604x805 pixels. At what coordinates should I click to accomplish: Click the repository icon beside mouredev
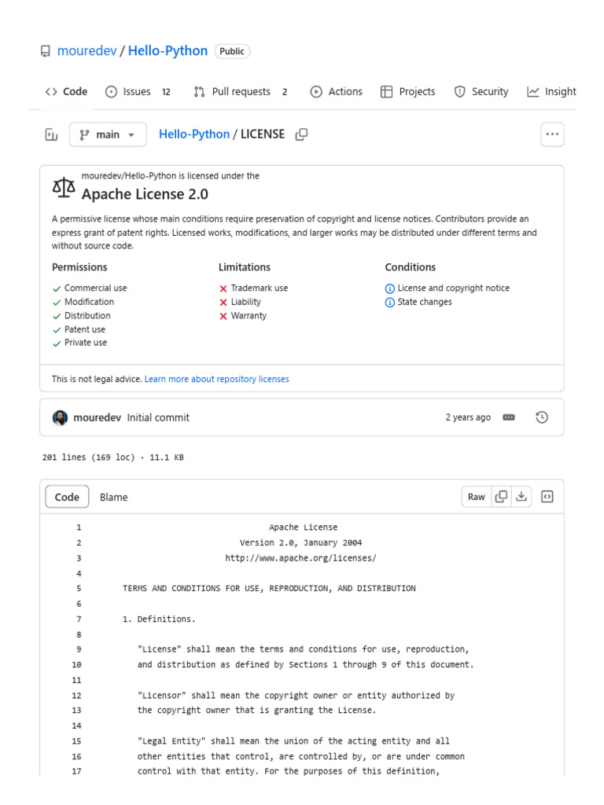click(45, 51)
